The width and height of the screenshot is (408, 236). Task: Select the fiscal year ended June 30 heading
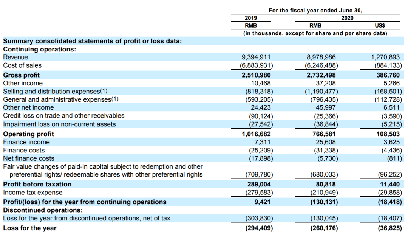point(315,11)
